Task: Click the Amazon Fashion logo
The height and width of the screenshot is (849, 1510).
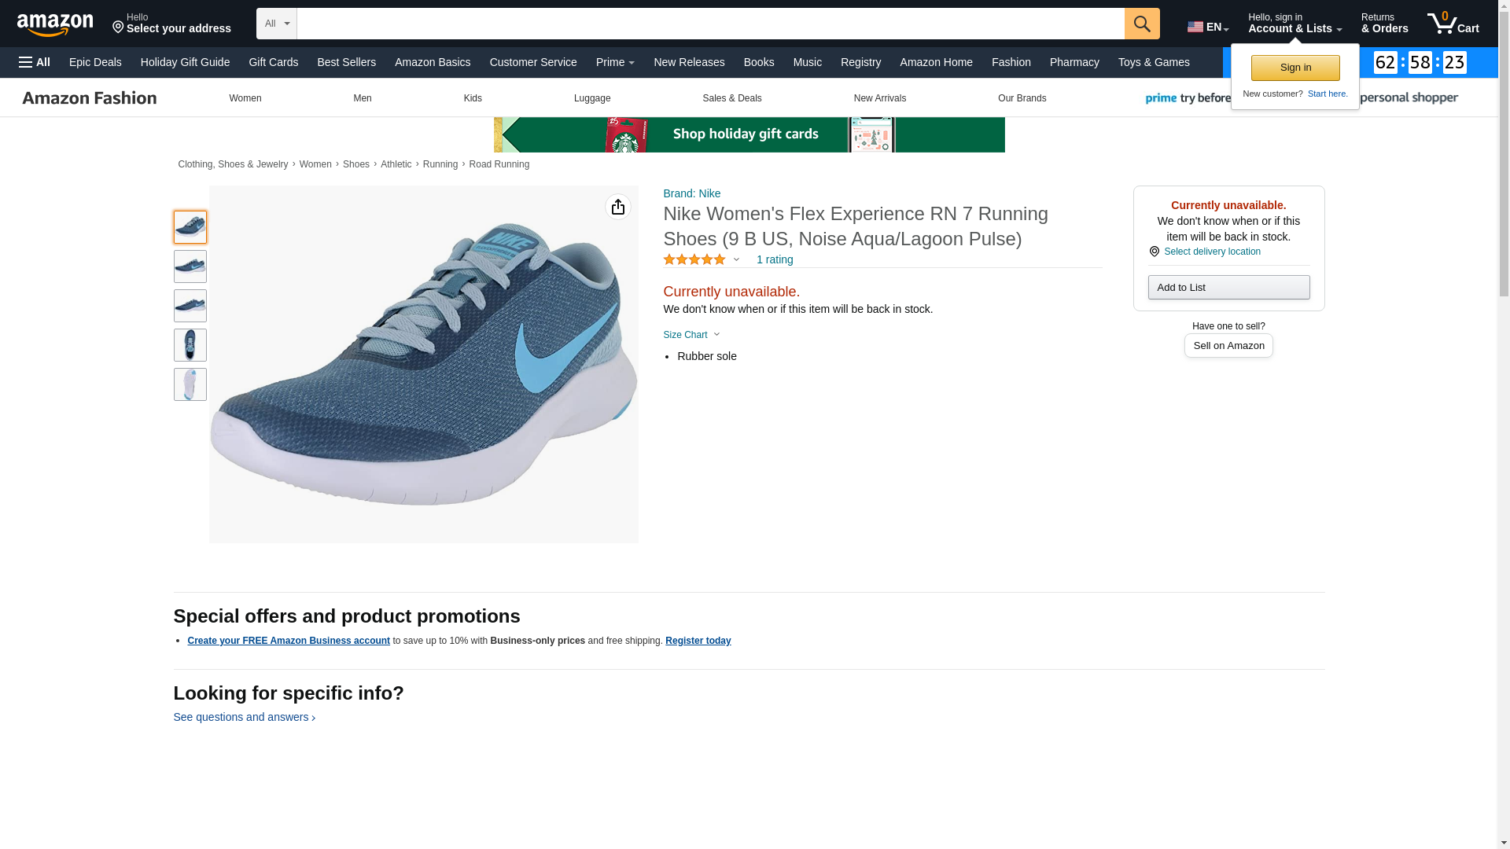Action: (x=90, y=98)
